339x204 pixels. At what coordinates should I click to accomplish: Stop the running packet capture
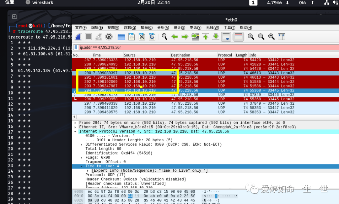88,37
